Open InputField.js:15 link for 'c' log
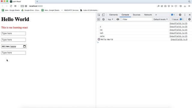The width and height of the screenshot is (192, 108). pyautogui.click(x=178, y=27)
